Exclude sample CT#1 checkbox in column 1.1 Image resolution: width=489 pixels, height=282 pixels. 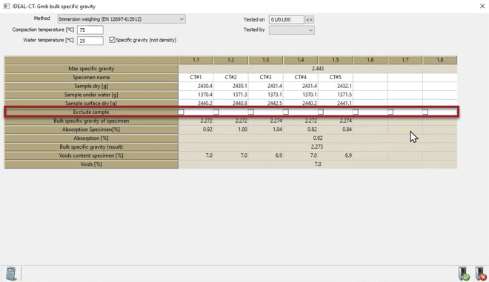pos(182,112)
